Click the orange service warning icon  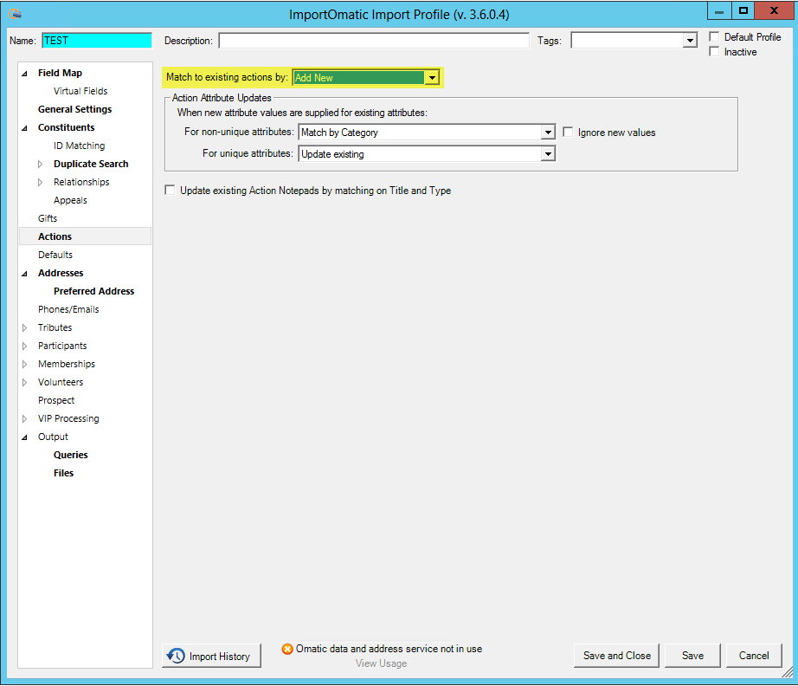[x=287, y=649]
